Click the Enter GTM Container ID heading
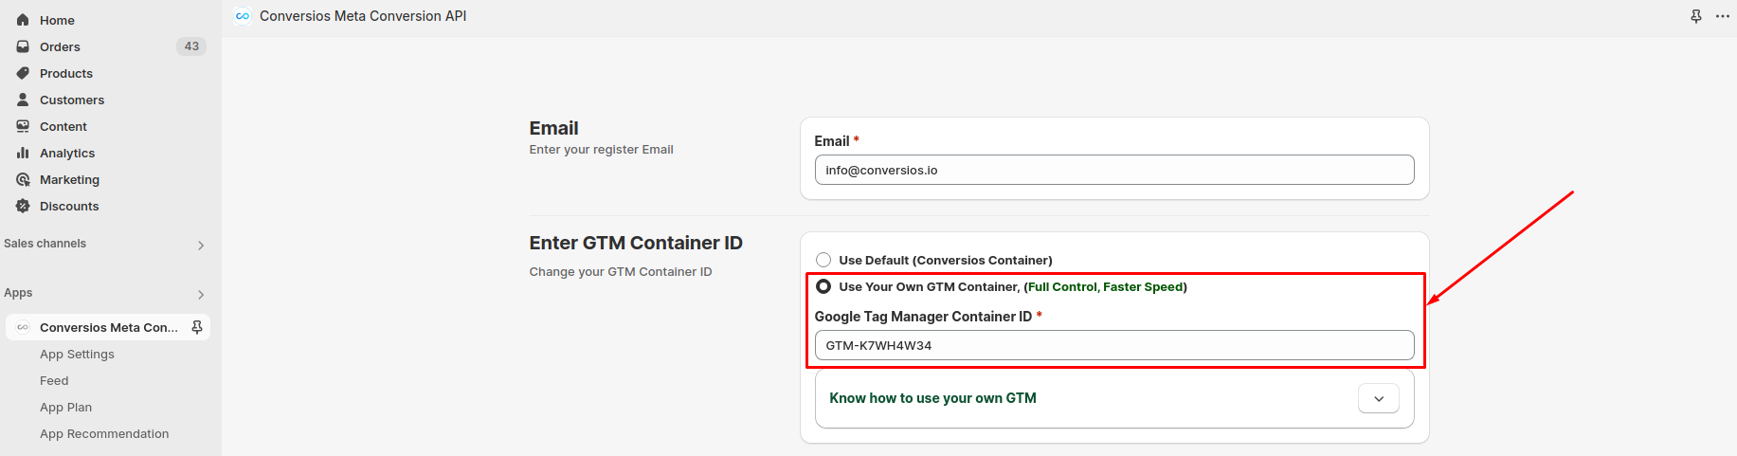The width and height of the screenshot is (1737, 456). tap(636, 243)
